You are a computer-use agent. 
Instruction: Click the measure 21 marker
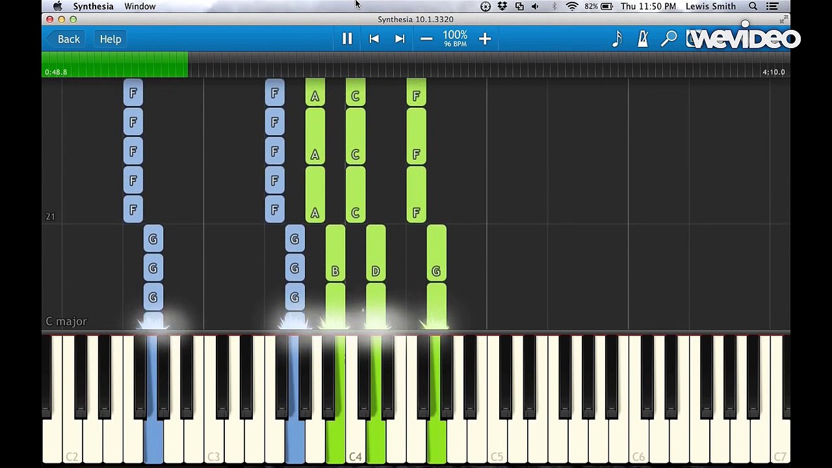(50, 216)
